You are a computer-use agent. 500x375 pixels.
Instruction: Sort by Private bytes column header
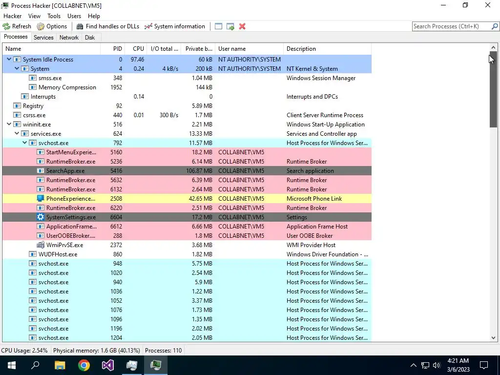click(198, 49)
